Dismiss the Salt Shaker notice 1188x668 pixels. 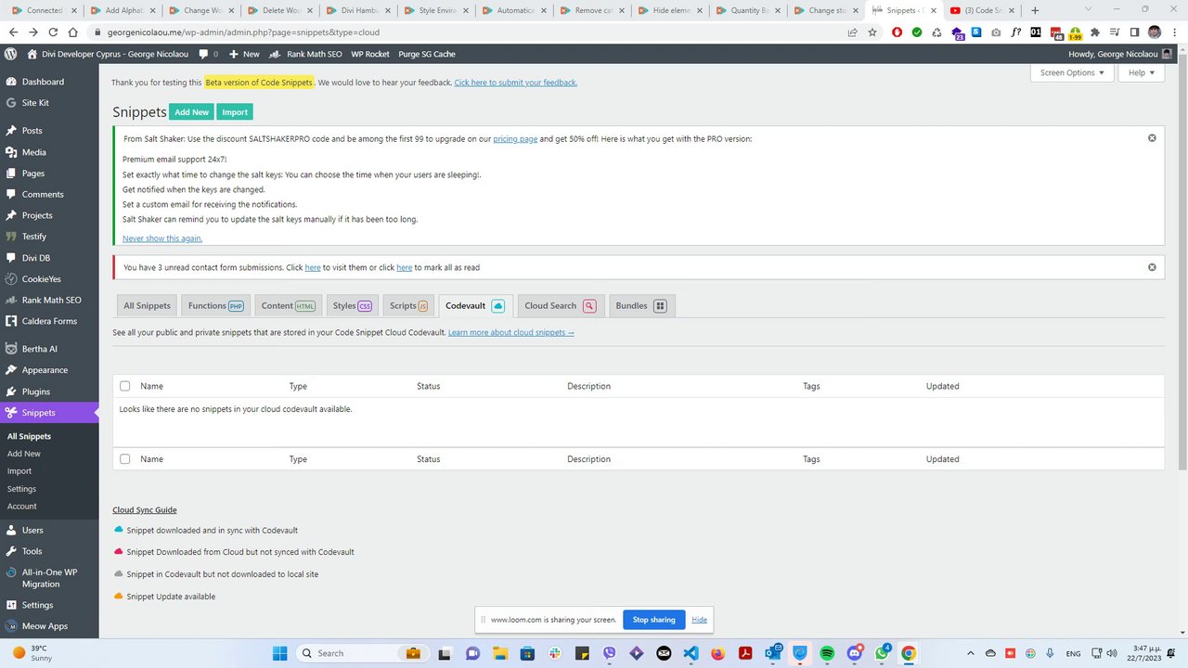[x=1152, y=138]
